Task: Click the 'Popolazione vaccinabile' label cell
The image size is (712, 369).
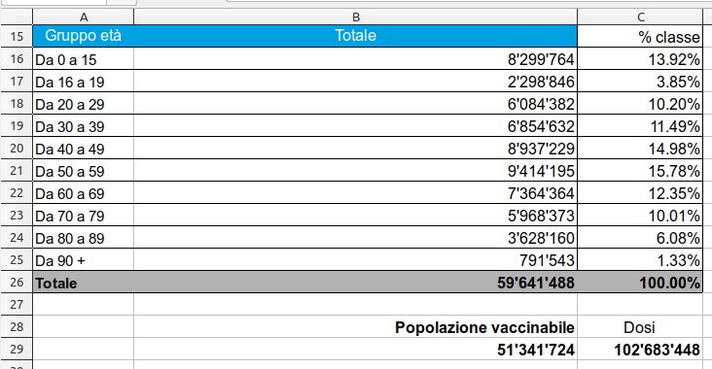Action: [x=356, y=327]
